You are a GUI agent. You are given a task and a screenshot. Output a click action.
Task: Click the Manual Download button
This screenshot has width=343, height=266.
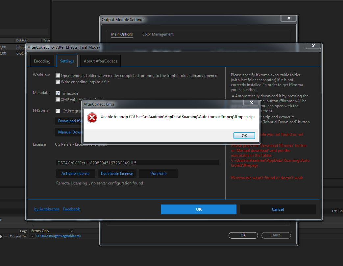click(x=68, y=132)
